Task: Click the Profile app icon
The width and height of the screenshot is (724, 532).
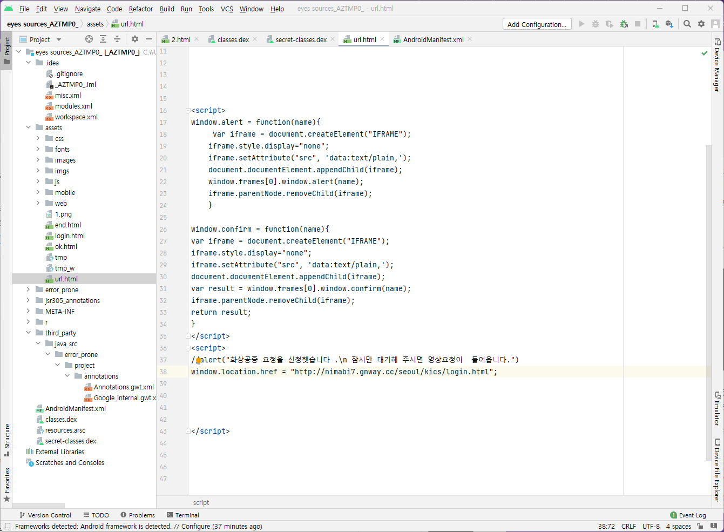Action: [624, 24]
